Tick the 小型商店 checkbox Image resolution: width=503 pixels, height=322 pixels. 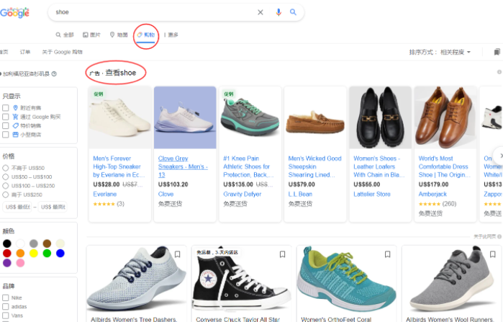coord(6,135)
